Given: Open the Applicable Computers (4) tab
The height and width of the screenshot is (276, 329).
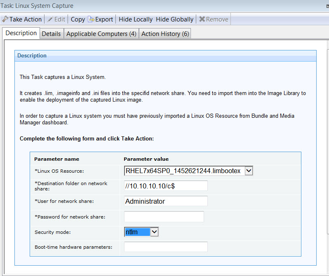Looking at the screenshot, I should pyautogui.click(x=101, y=33).
